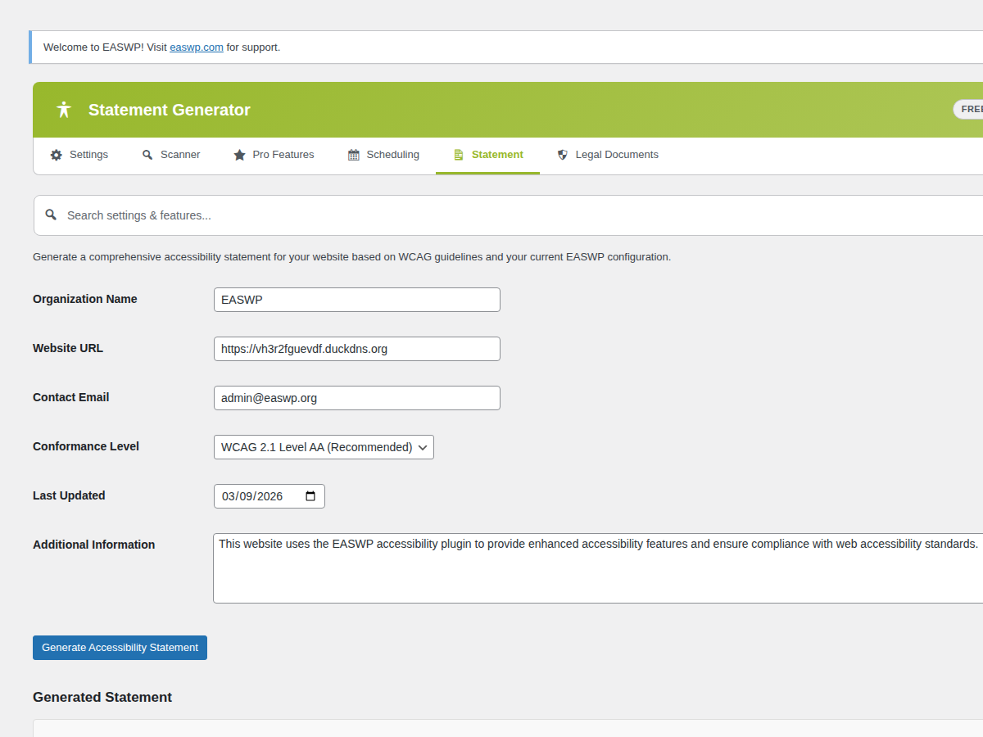
Task: Click Generate Accessibility Statement button
Action: [x=120, y=648]
